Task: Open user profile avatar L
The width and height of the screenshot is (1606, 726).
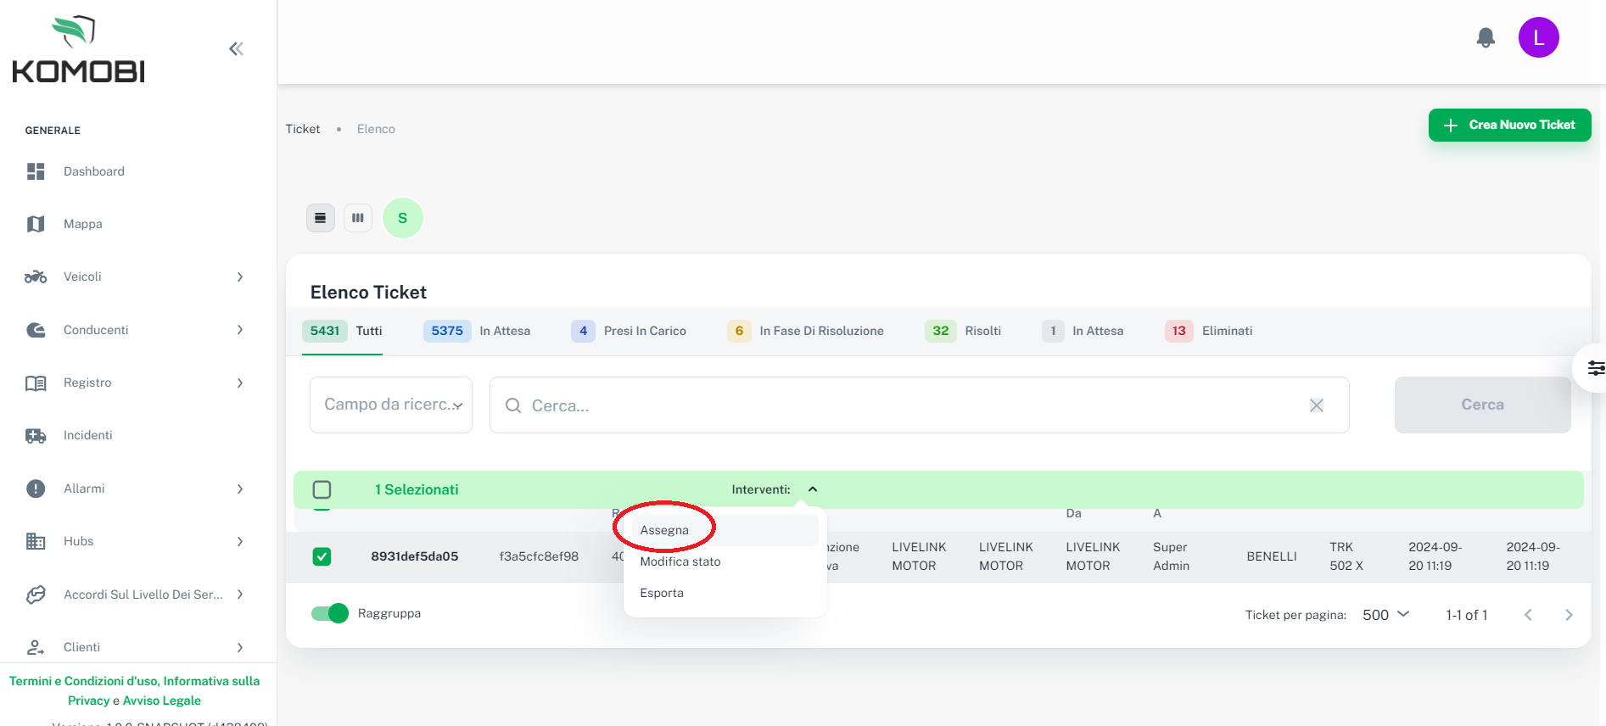Action: pyautogui.click(x=1538, y=38)
